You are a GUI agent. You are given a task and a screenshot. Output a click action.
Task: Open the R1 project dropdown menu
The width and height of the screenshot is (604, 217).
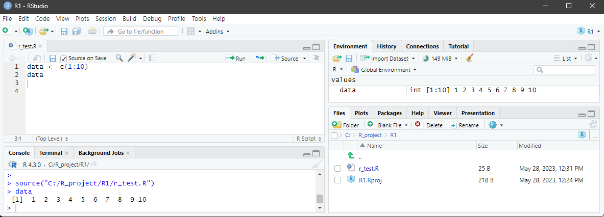[589, 32]
